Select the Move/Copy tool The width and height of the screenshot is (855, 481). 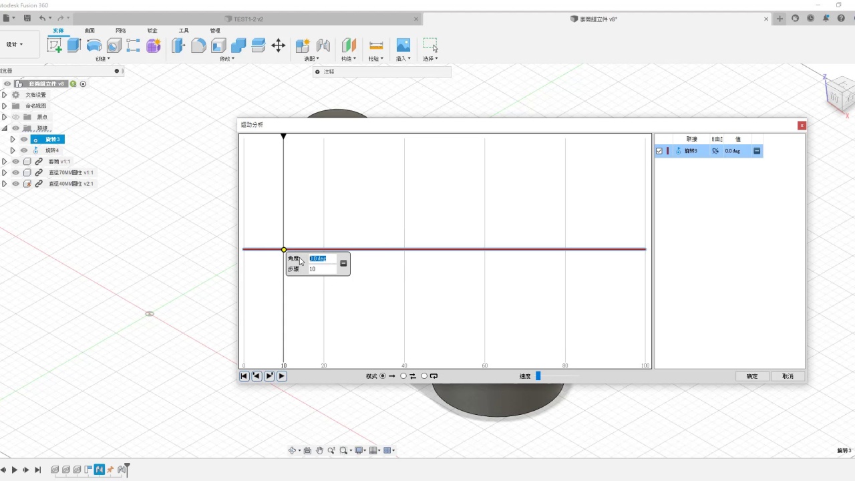[279, 45]
